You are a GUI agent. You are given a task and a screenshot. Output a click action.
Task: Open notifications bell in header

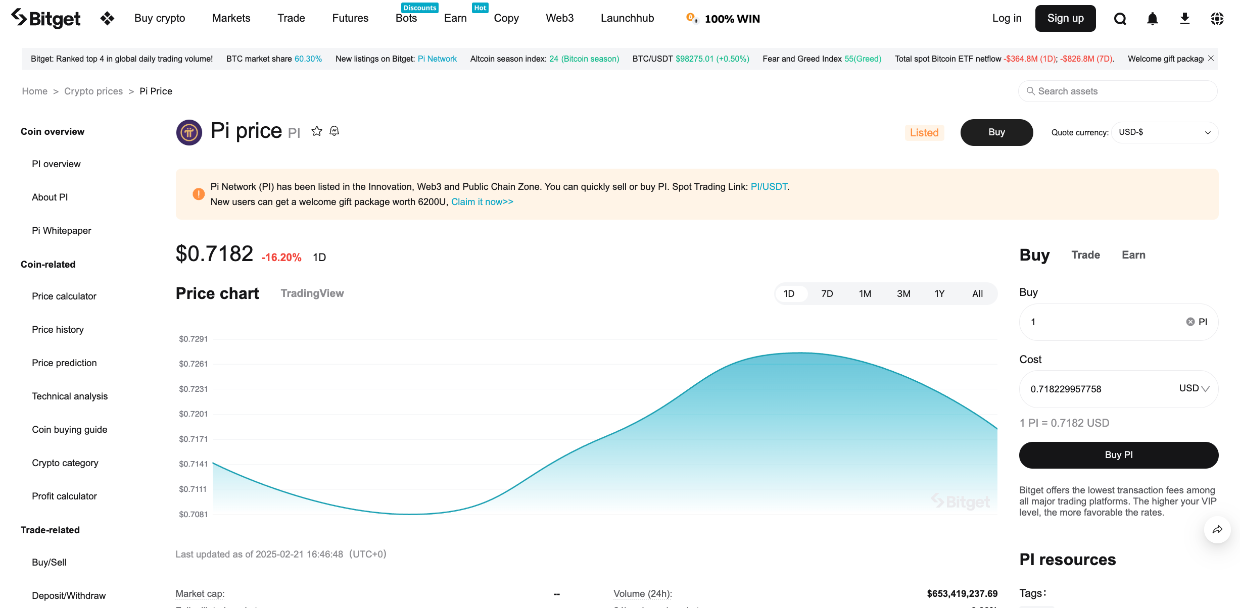1153,19
